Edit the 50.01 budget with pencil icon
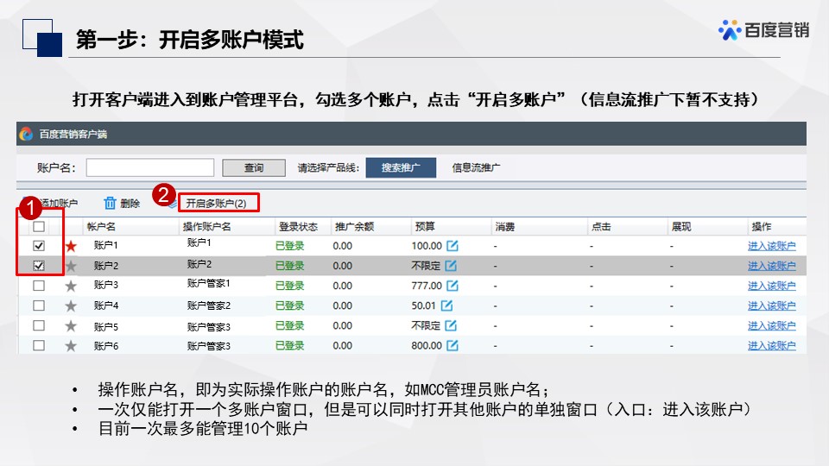The height and width of the screenshot is (466, 829). (446, 305)
